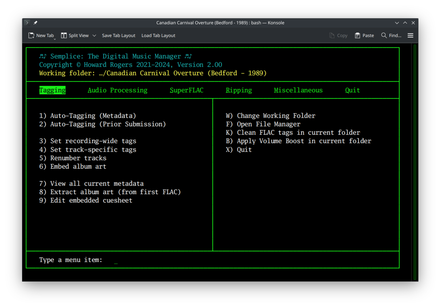441x308 pixels.
Task: Switch to the Audio Processing menu
Action: click(117, 90)
